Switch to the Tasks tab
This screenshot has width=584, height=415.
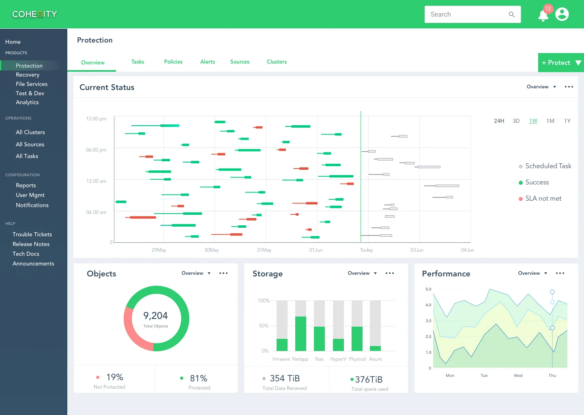pyautogui.click(x=138, y=62)
